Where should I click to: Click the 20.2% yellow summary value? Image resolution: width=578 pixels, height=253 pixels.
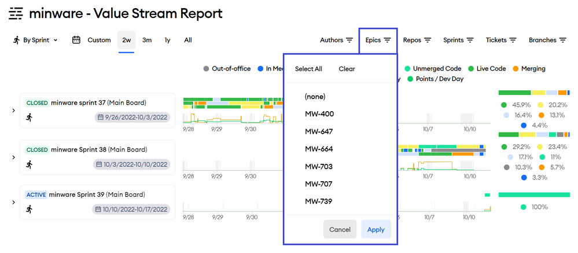click(557, 105)
